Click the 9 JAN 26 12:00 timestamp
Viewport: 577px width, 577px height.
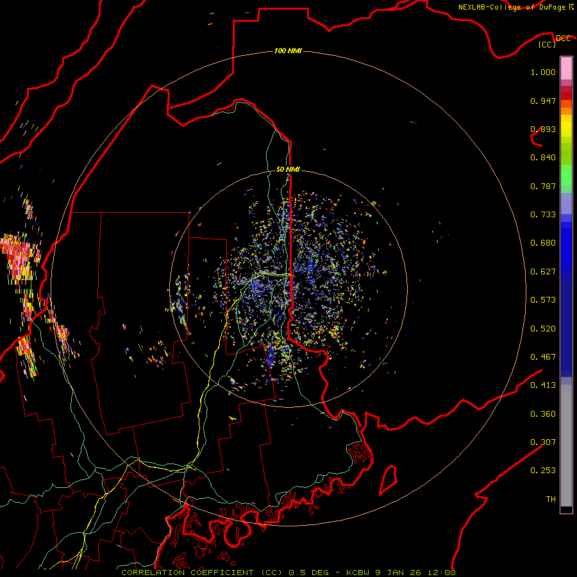pos(415,573)
